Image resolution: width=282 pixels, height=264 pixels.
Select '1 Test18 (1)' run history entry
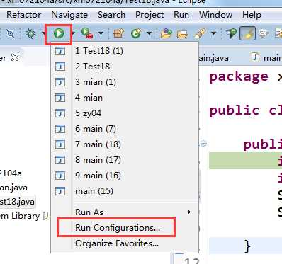point(125,51)
